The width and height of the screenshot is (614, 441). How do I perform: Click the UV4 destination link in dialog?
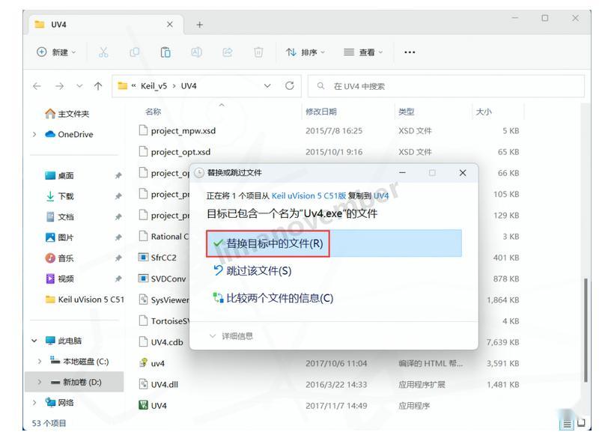pos(381,196)
